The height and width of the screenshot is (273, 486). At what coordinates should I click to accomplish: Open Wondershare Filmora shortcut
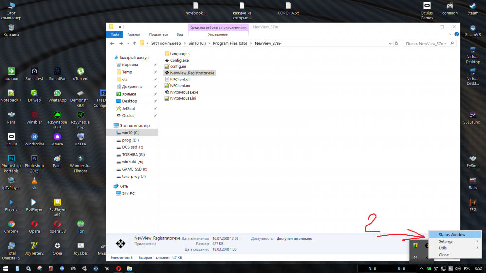tap(81, 163)
